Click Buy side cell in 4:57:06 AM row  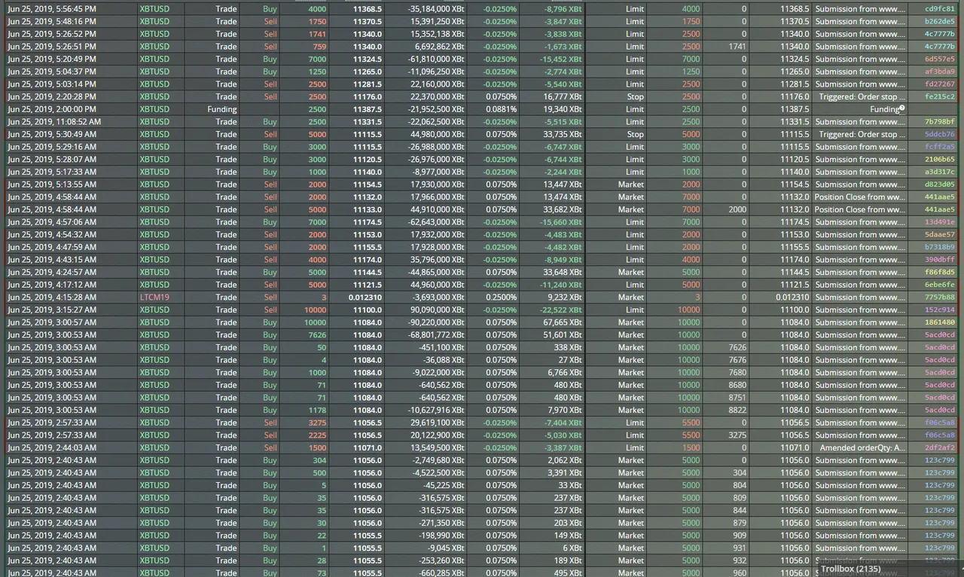tap(270, 222)
